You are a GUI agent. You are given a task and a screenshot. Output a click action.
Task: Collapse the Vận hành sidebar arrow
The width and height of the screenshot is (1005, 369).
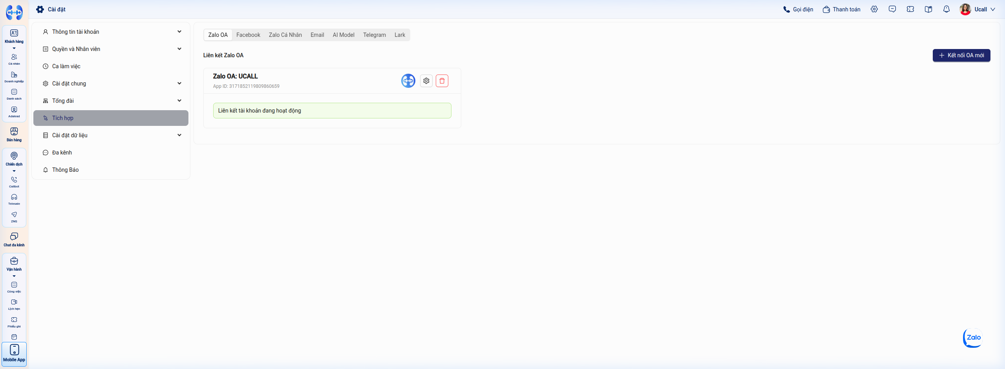(x=14, y=276)
